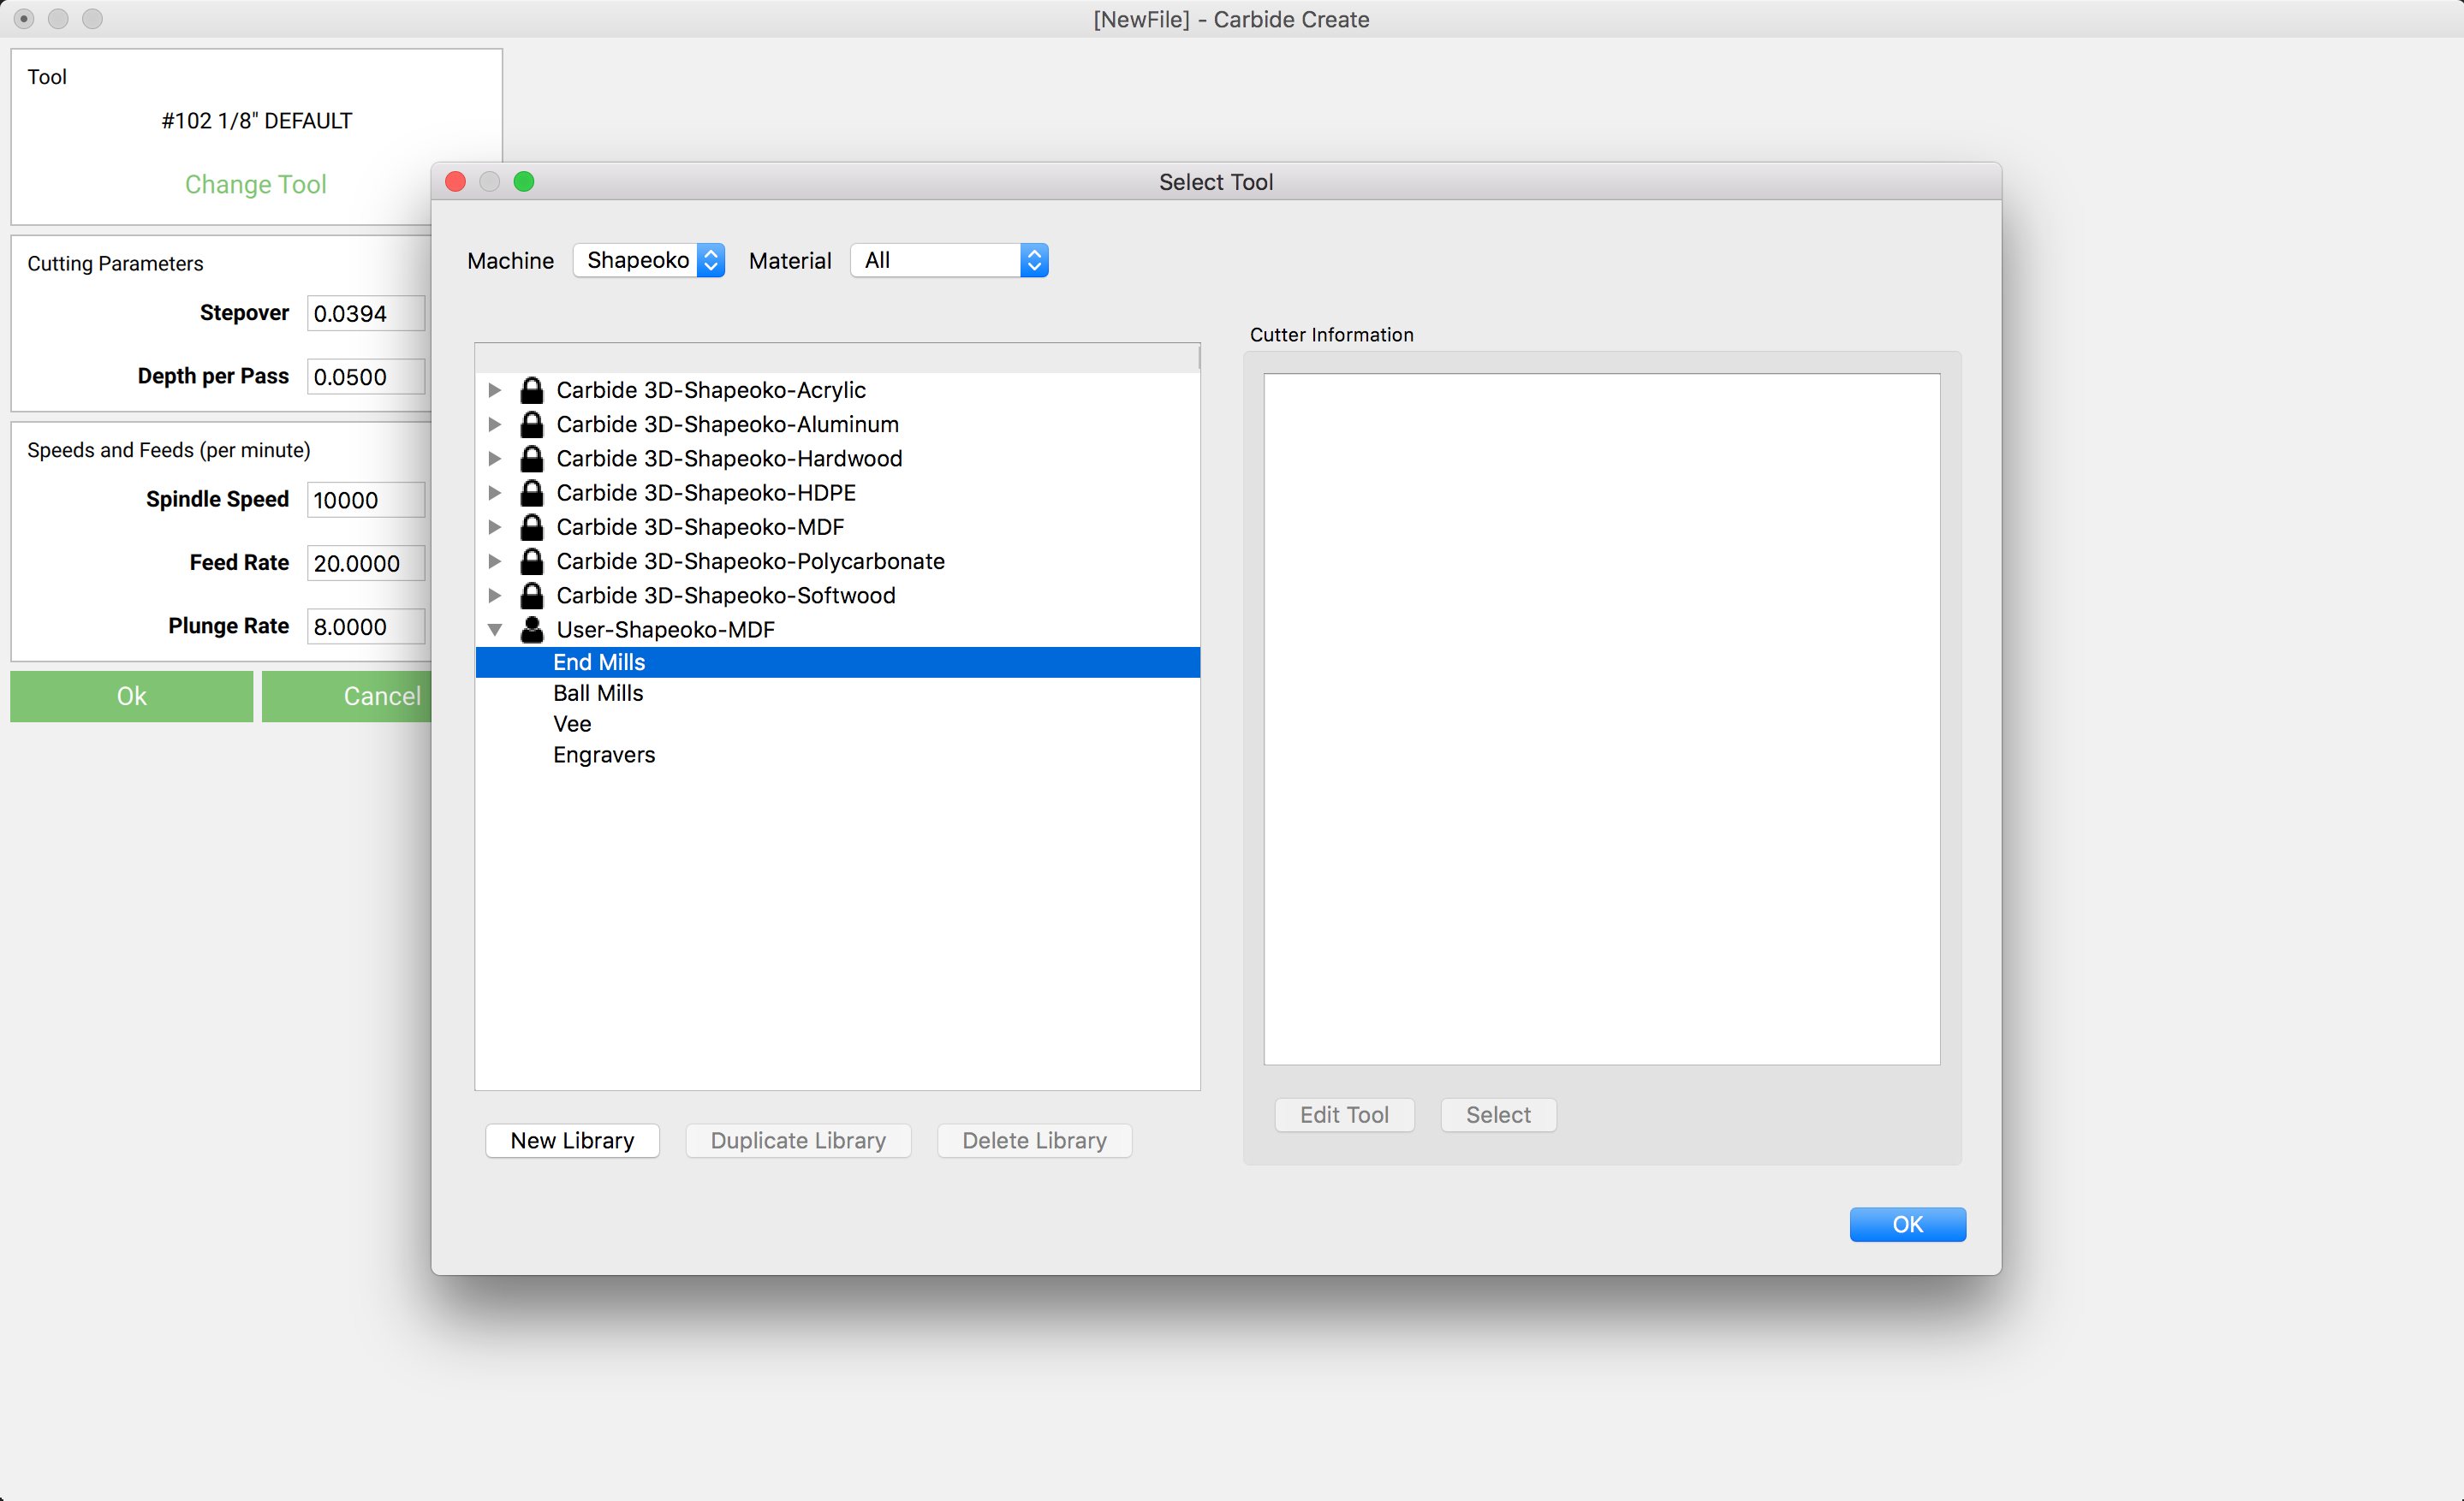
Task: Click the Select button under Cutter Information
Action: pos(1498,1114)
